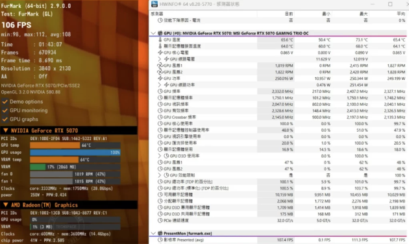Click circle icon of GPU 匯流排使用率 row
The image size is (409, 244).
pyautogui.click(x=160, y=143)
